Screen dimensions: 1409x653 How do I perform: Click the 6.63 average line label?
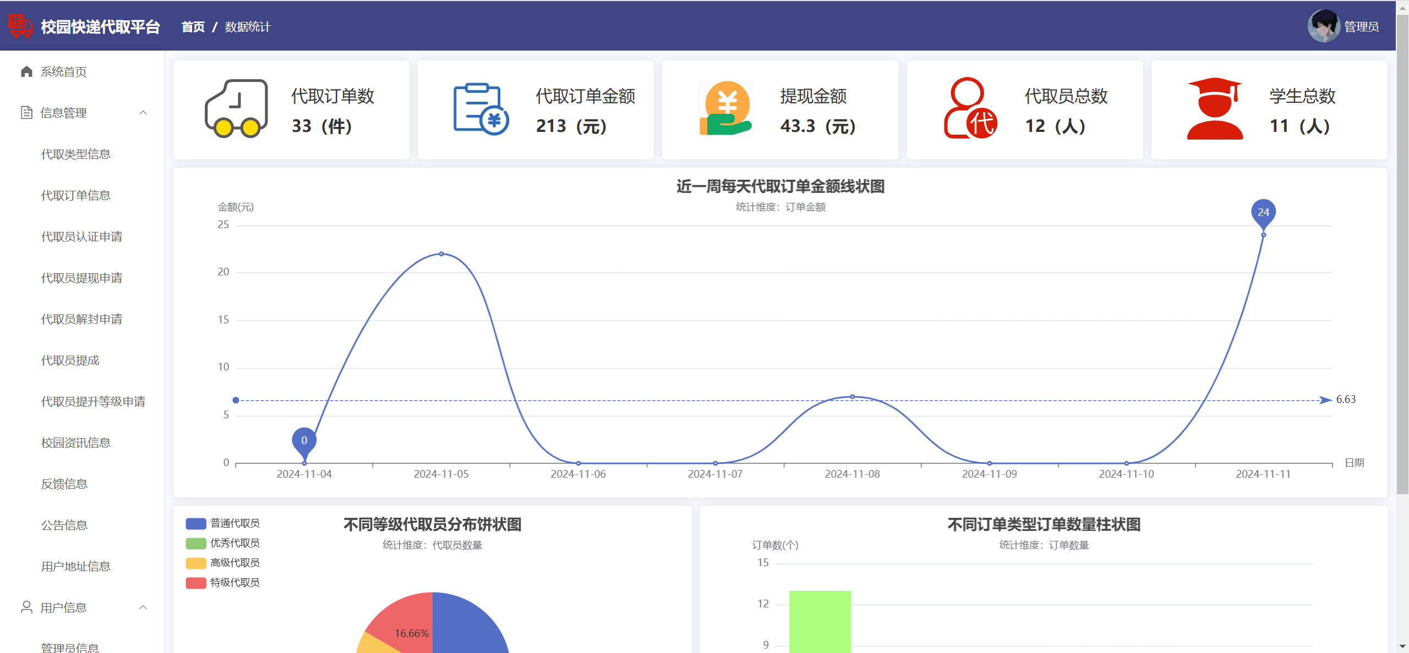tap(1346, 400)
